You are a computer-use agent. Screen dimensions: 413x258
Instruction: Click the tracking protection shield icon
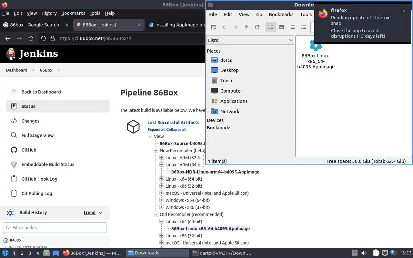[x=44, y=38]
